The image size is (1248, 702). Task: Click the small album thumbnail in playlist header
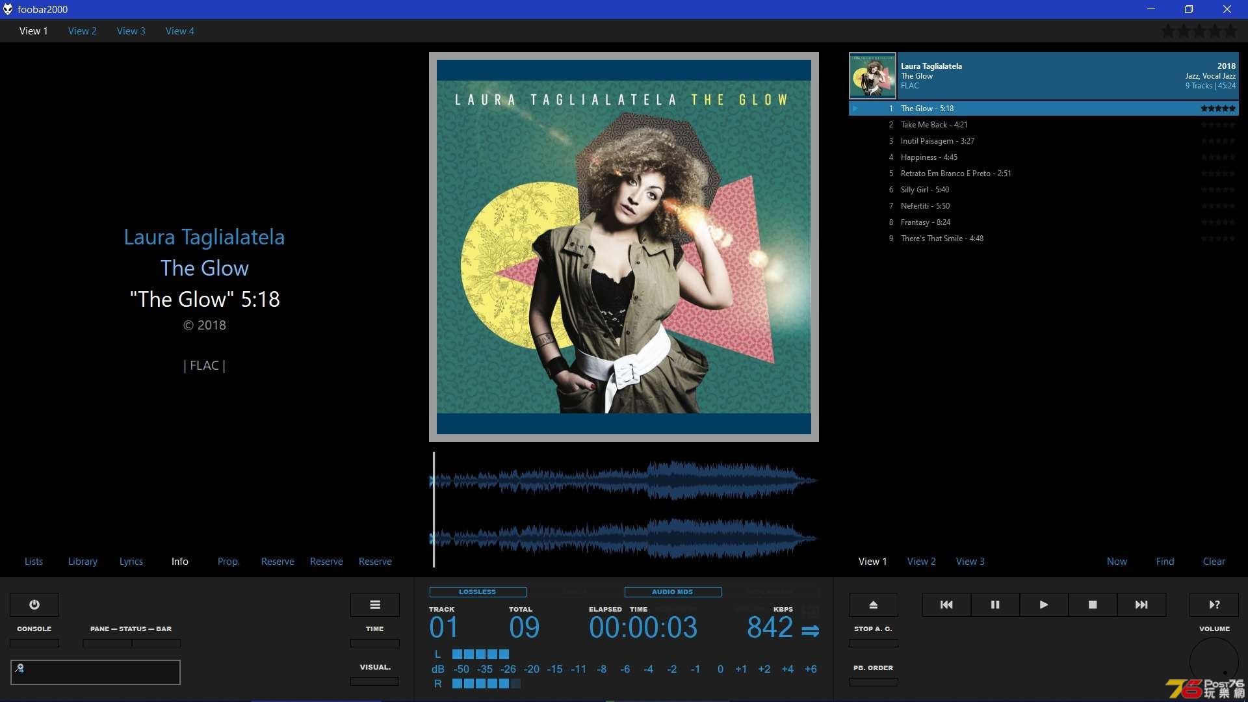coord(873,76)
